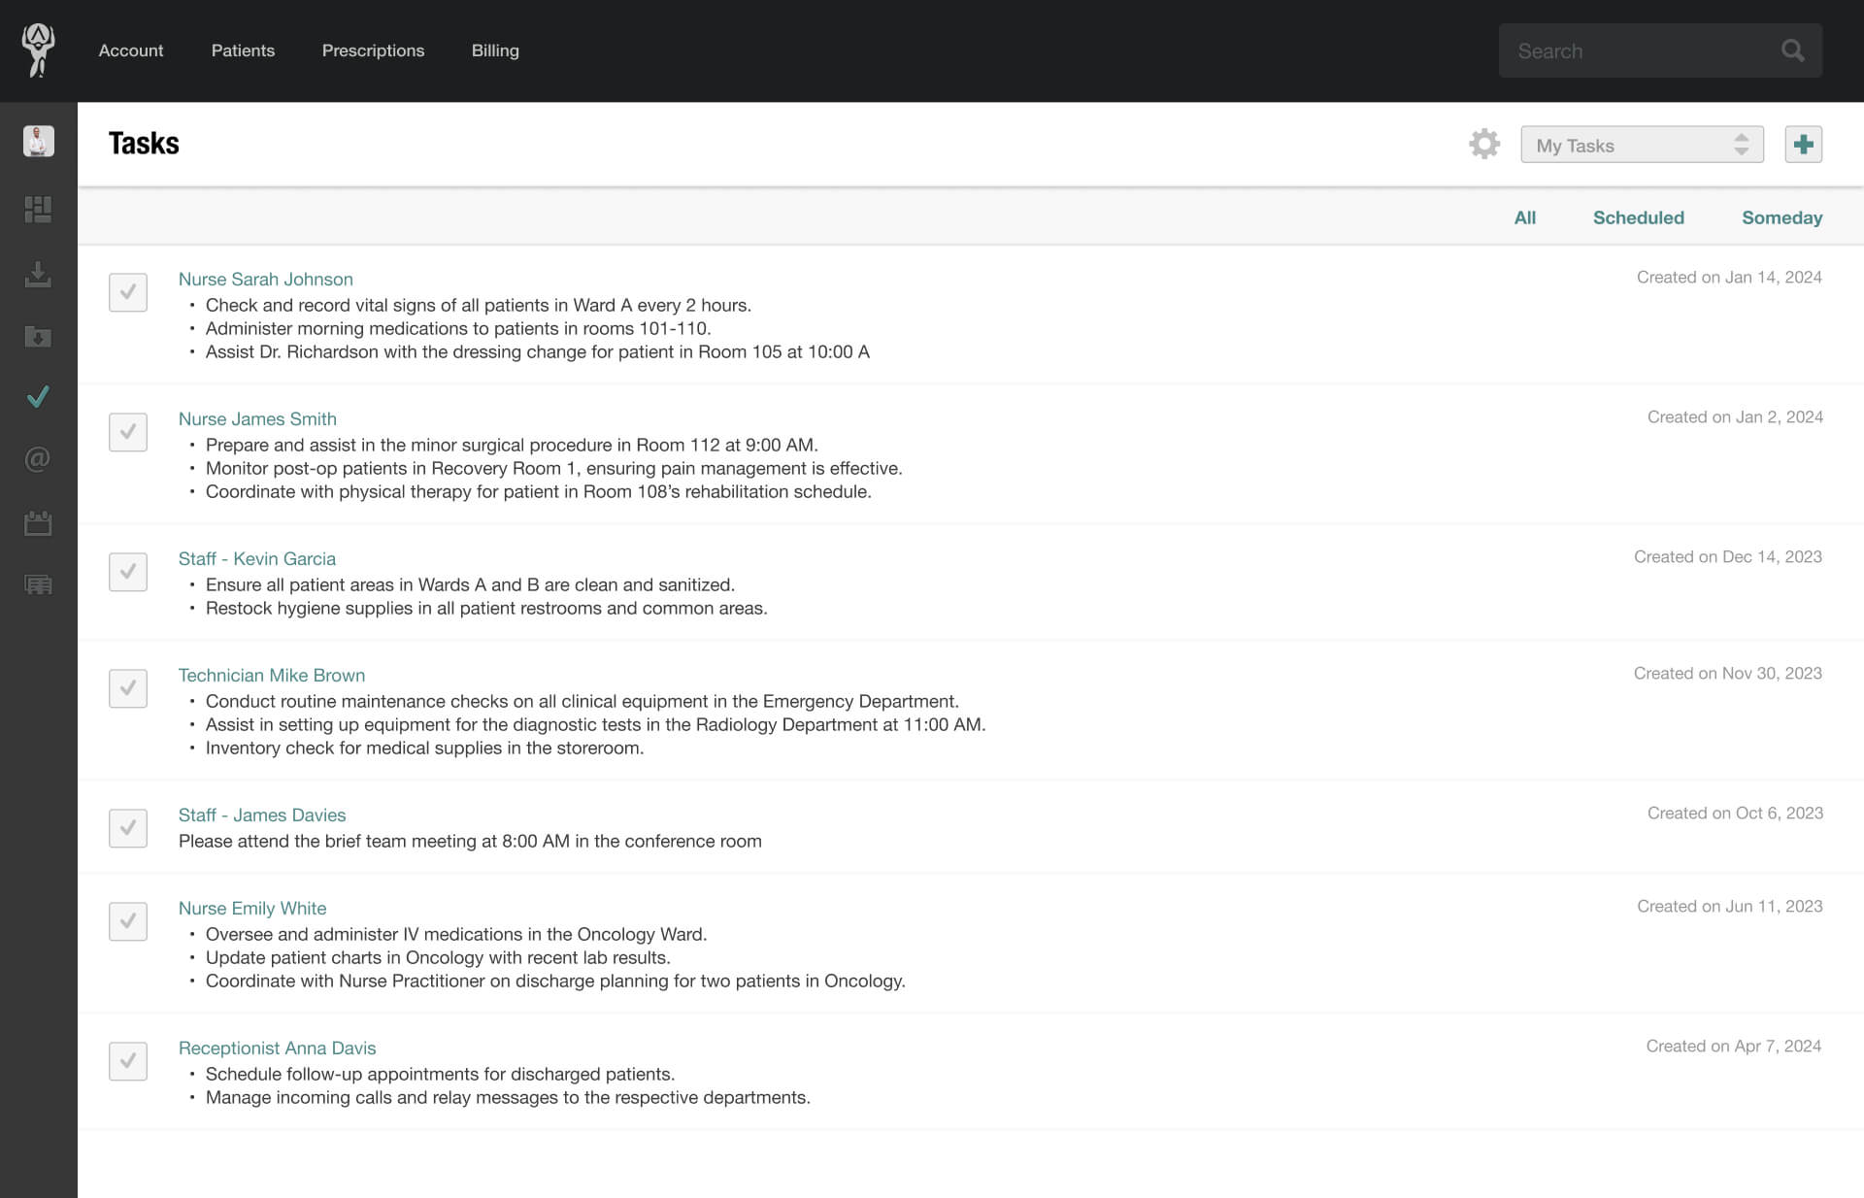This screenshot has height=1198, width=1864.
Task: Open the download folder icon in sidebar
Action: [x=37, y=336]
